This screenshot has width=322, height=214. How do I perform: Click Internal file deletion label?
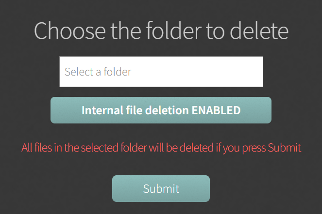pos(135,110)
